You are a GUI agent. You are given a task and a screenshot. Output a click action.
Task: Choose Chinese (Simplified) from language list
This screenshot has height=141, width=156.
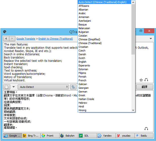(89, 39)
